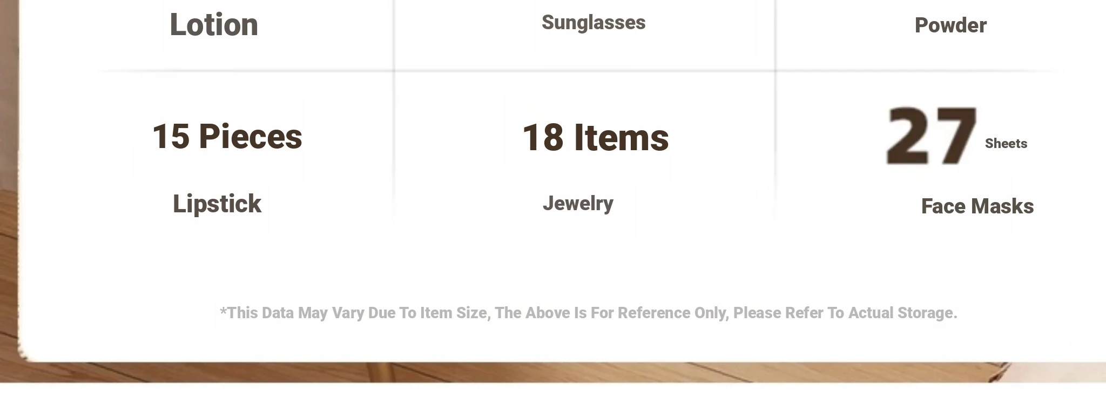Click the Powder label
The image size is (1106, 396).
point(950,25)
